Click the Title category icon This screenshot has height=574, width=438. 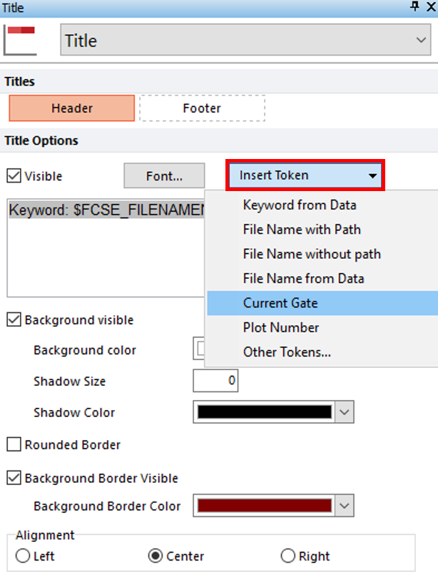click(x=21, y=40)
